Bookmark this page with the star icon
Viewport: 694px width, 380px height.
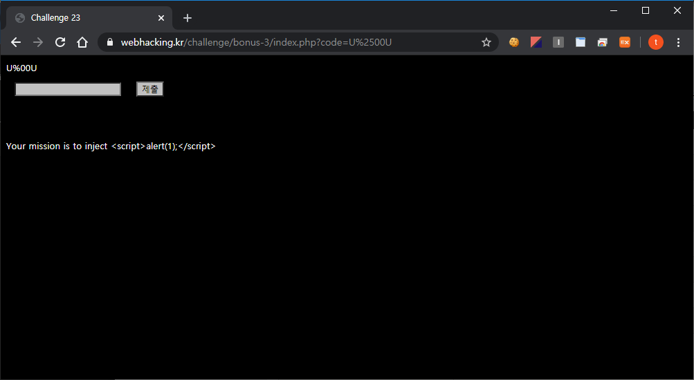coord(486,42)
